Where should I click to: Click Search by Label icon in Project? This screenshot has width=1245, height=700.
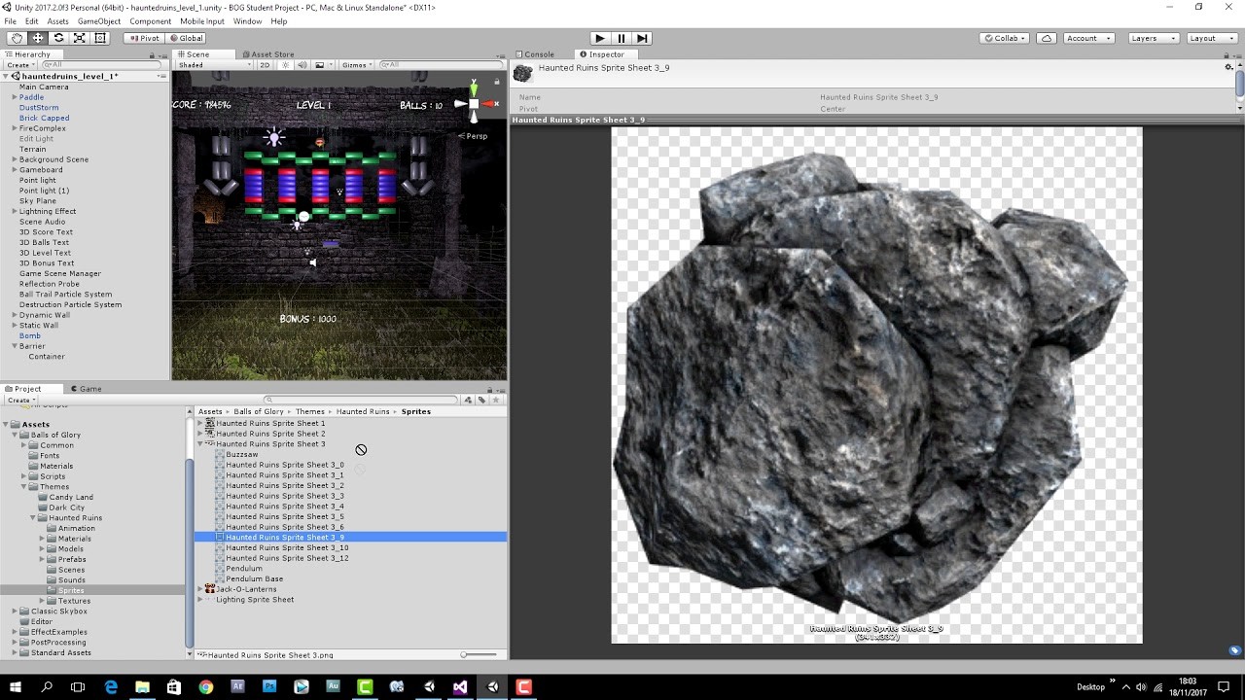click(482, 400)
